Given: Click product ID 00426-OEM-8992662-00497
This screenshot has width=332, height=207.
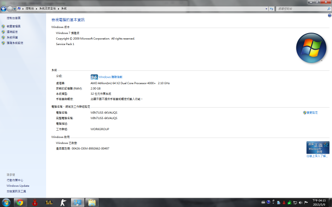Looking at the screenshot, I should pyautogui.click(x=90, y=148).
